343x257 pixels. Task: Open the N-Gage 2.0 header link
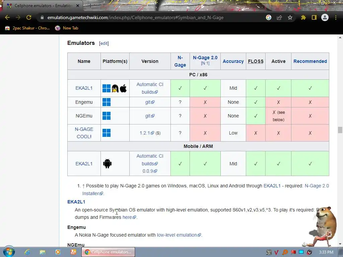[x=205, y=58]
